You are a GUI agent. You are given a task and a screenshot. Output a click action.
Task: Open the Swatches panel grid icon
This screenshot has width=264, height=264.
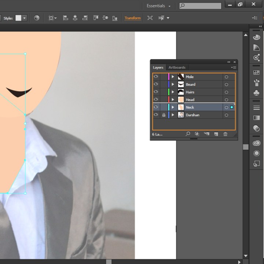click(256, 73)
